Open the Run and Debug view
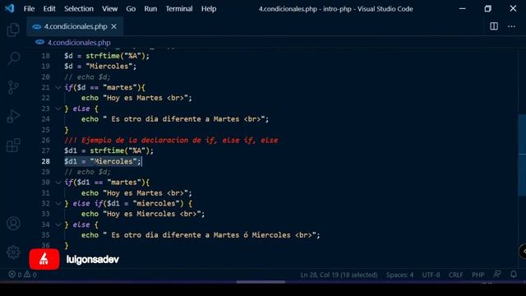The height and width of the screenshot is (296, 526). [x=13, y=116]
